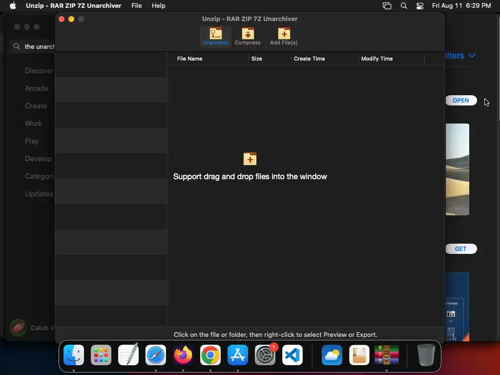Open the Help menu in menu bar

click(159, 5)
